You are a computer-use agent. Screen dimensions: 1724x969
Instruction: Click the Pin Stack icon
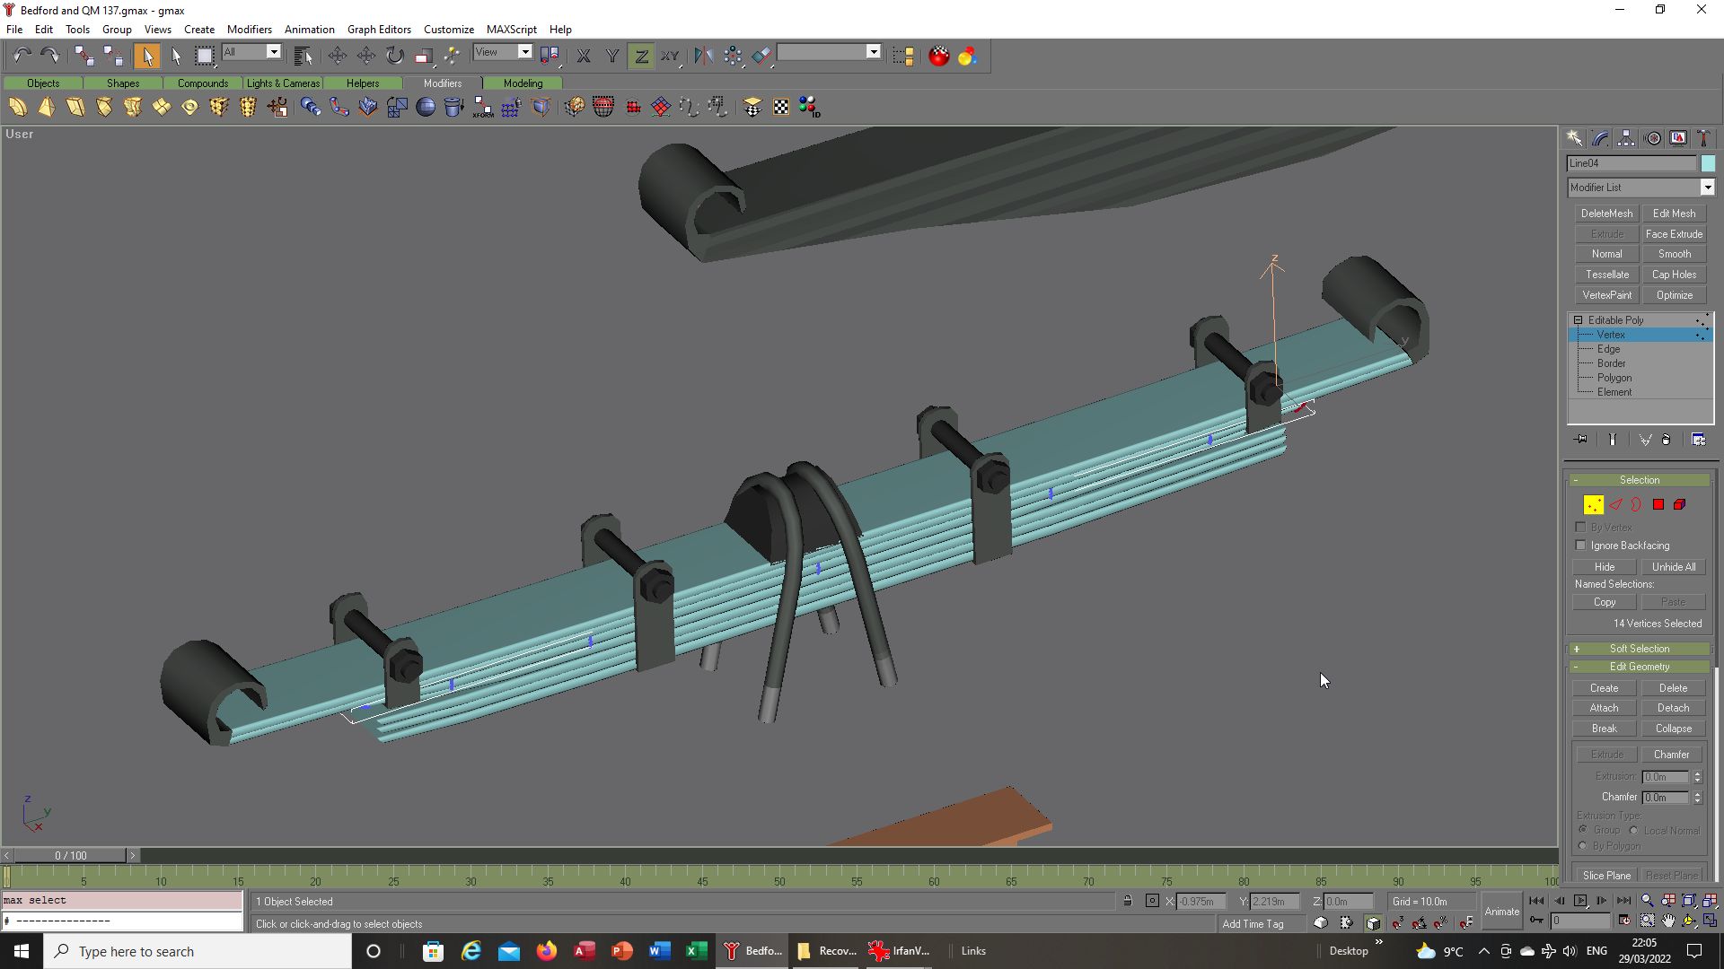[x=1581, y=440]
